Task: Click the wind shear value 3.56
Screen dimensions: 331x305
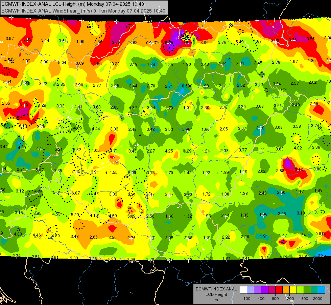Action: tap(113, 238)
